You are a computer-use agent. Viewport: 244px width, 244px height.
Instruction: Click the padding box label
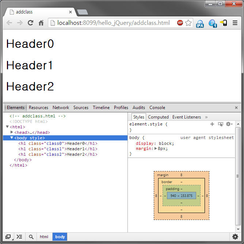tap(172, 189)
